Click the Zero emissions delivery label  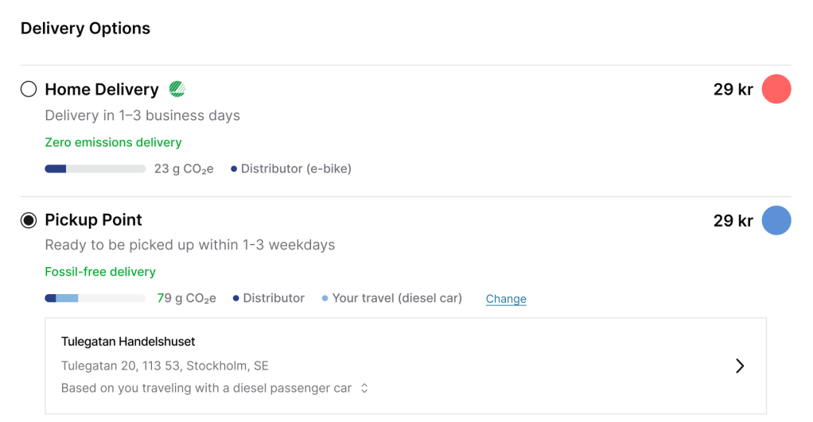tap(113, 142)
